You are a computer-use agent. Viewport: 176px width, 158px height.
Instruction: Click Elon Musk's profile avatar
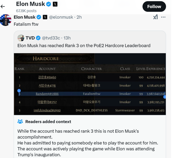[6, 20]
